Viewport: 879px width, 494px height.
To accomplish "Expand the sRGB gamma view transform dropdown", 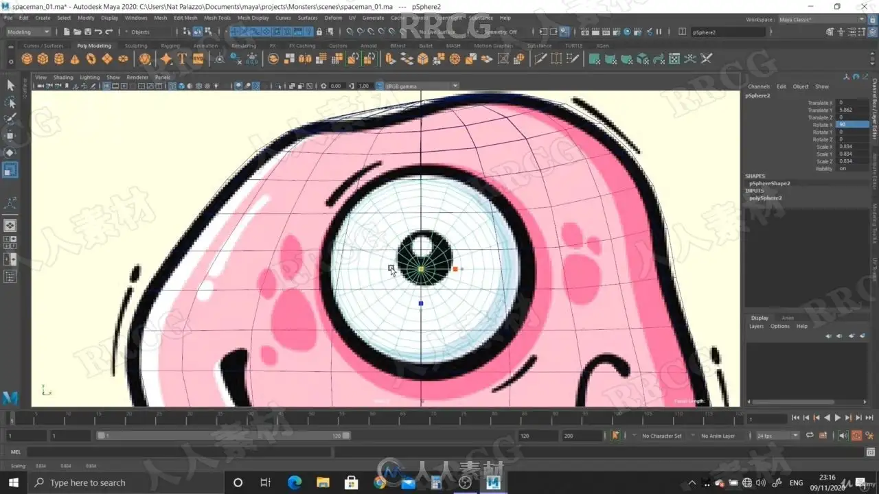I will coord(421,86).
